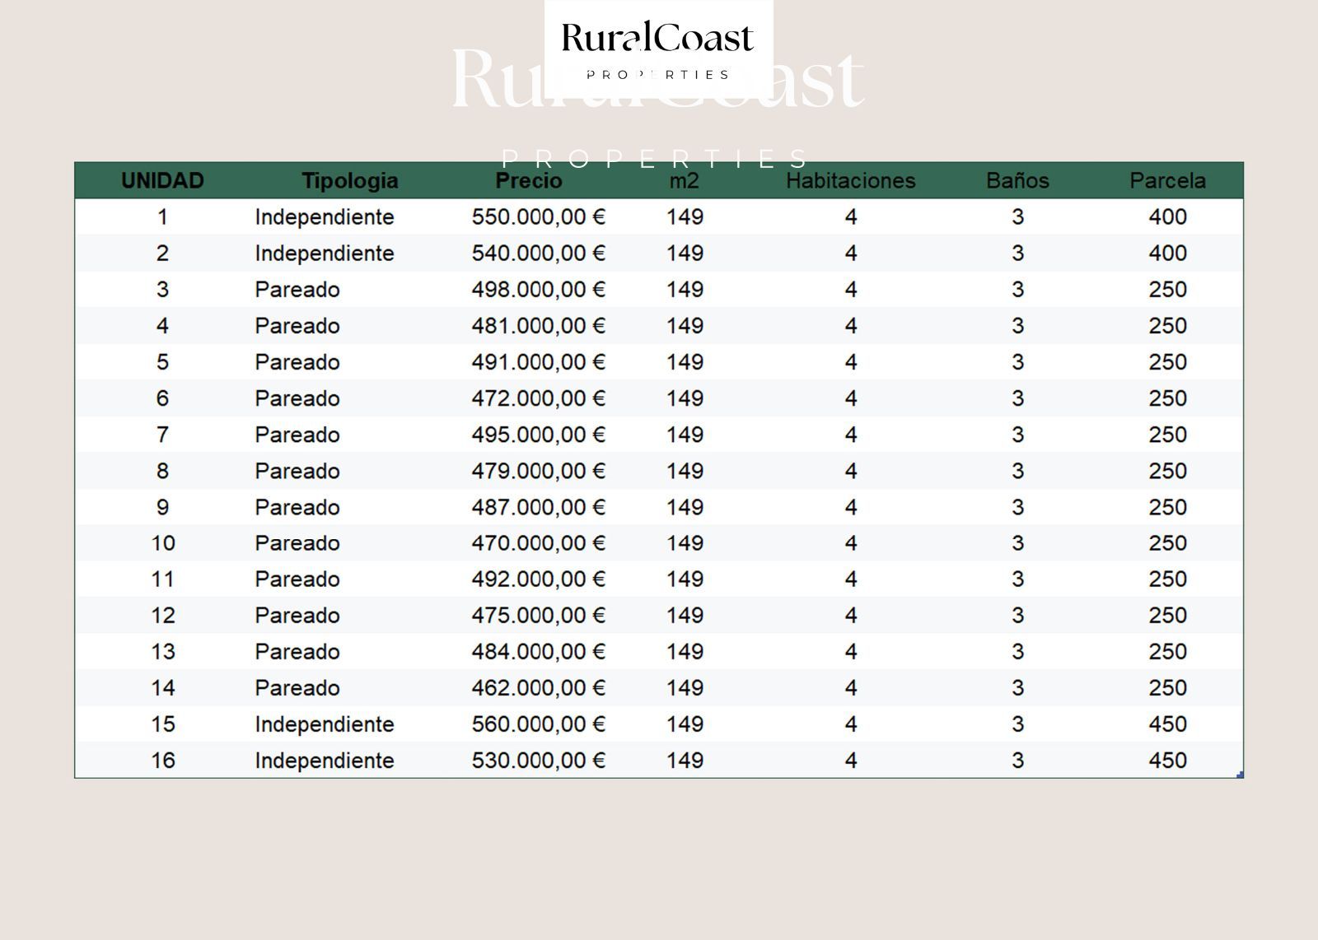Click the 400 parcela value for unit 1
The width and height of the screenshot is (1318, 940).
pyautogui.click(x=1167, y=217)
